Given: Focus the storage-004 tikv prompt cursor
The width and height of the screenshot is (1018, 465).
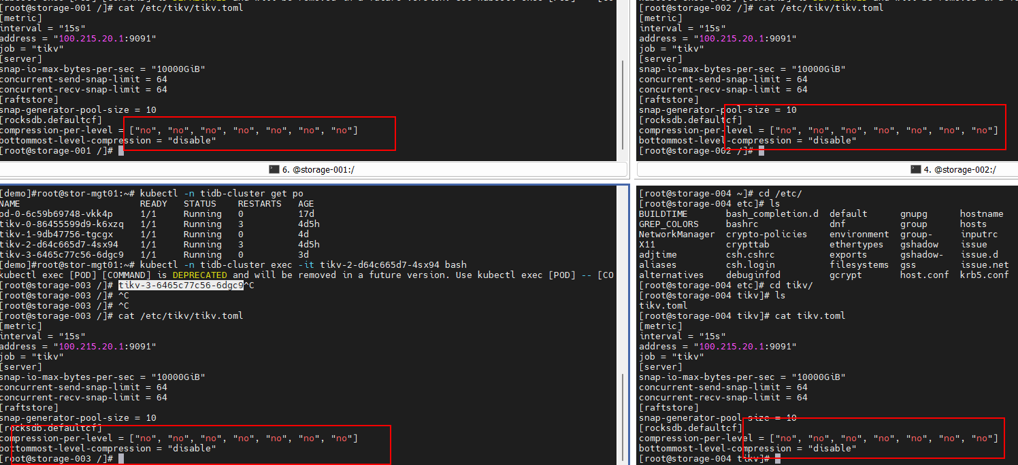Looking at the screenshot, I should (x=778, y=459).
